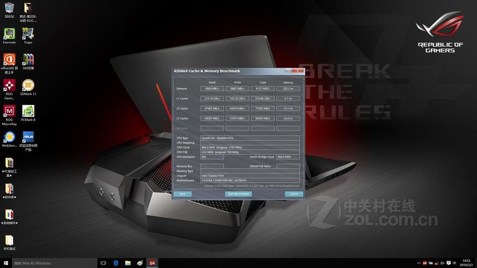Show hidden system tray icons
477x268 pixels.
pos(419,263)
